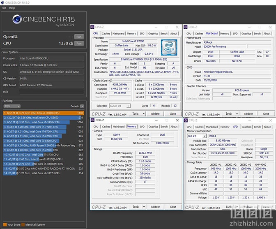Click the CPU-Z icon in the Mainboard window
The width and height of the screenshot is (276, 229).
coord(186,27)
